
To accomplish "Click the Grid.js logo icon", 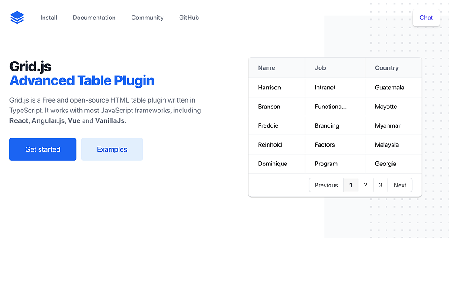I will point(17,17).
